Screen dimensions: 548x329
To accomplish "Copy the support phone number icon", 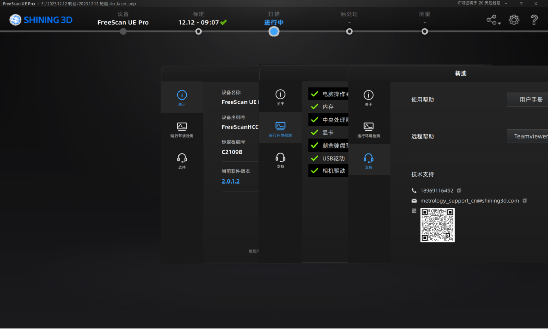I will 459,190.
